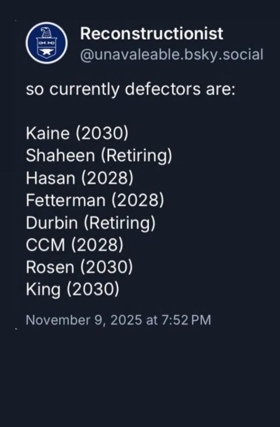Click the "so currently defectors are:" text
280x427 pixels.
pos(130,90)
